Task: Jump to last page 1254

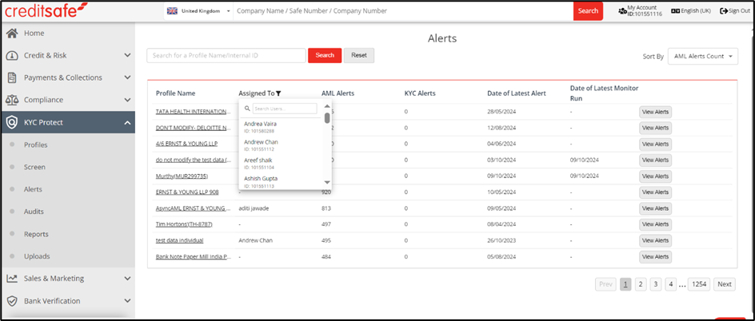Action: pyautogui.click(x=699, y=284)
